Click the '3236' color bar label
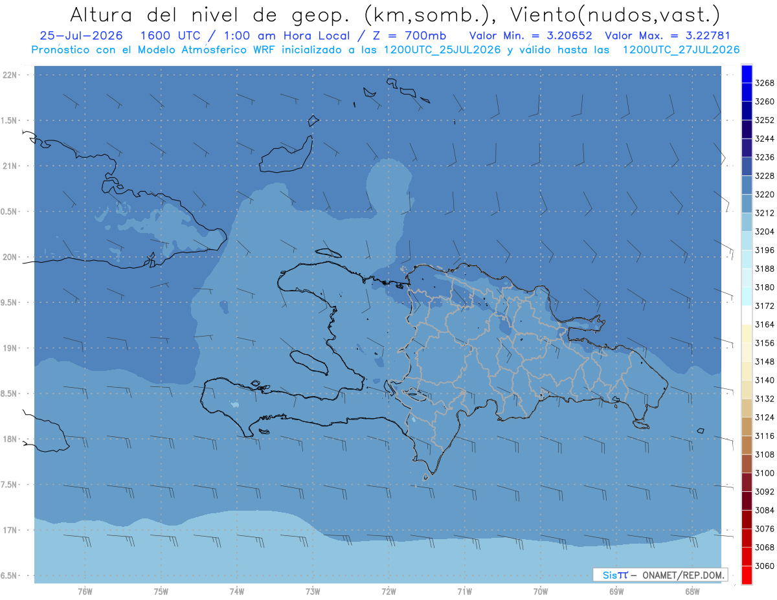The height and width of the screenshot is (600, 777). pos(765,157)
